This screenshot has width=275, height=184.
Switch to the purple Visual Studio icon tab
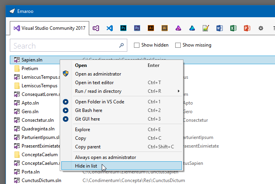click(x=96, y=28)
